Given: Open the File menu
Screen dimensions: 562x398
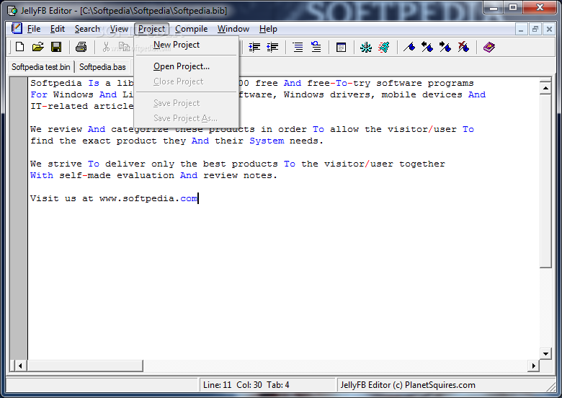Looking at the screenshot, I should (x=34, y=29).
